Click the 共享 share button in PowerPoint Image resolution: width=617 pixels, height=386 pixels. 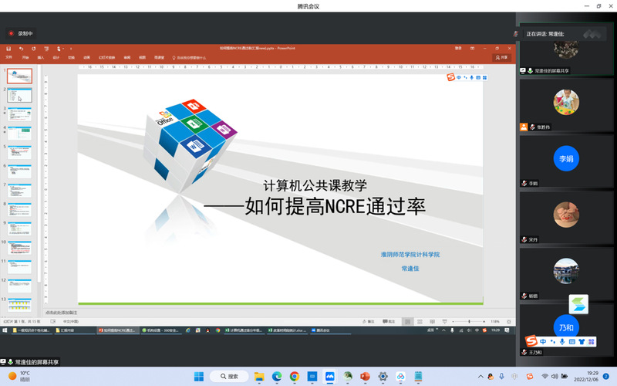pyautogui.click(x=502, y=57)
